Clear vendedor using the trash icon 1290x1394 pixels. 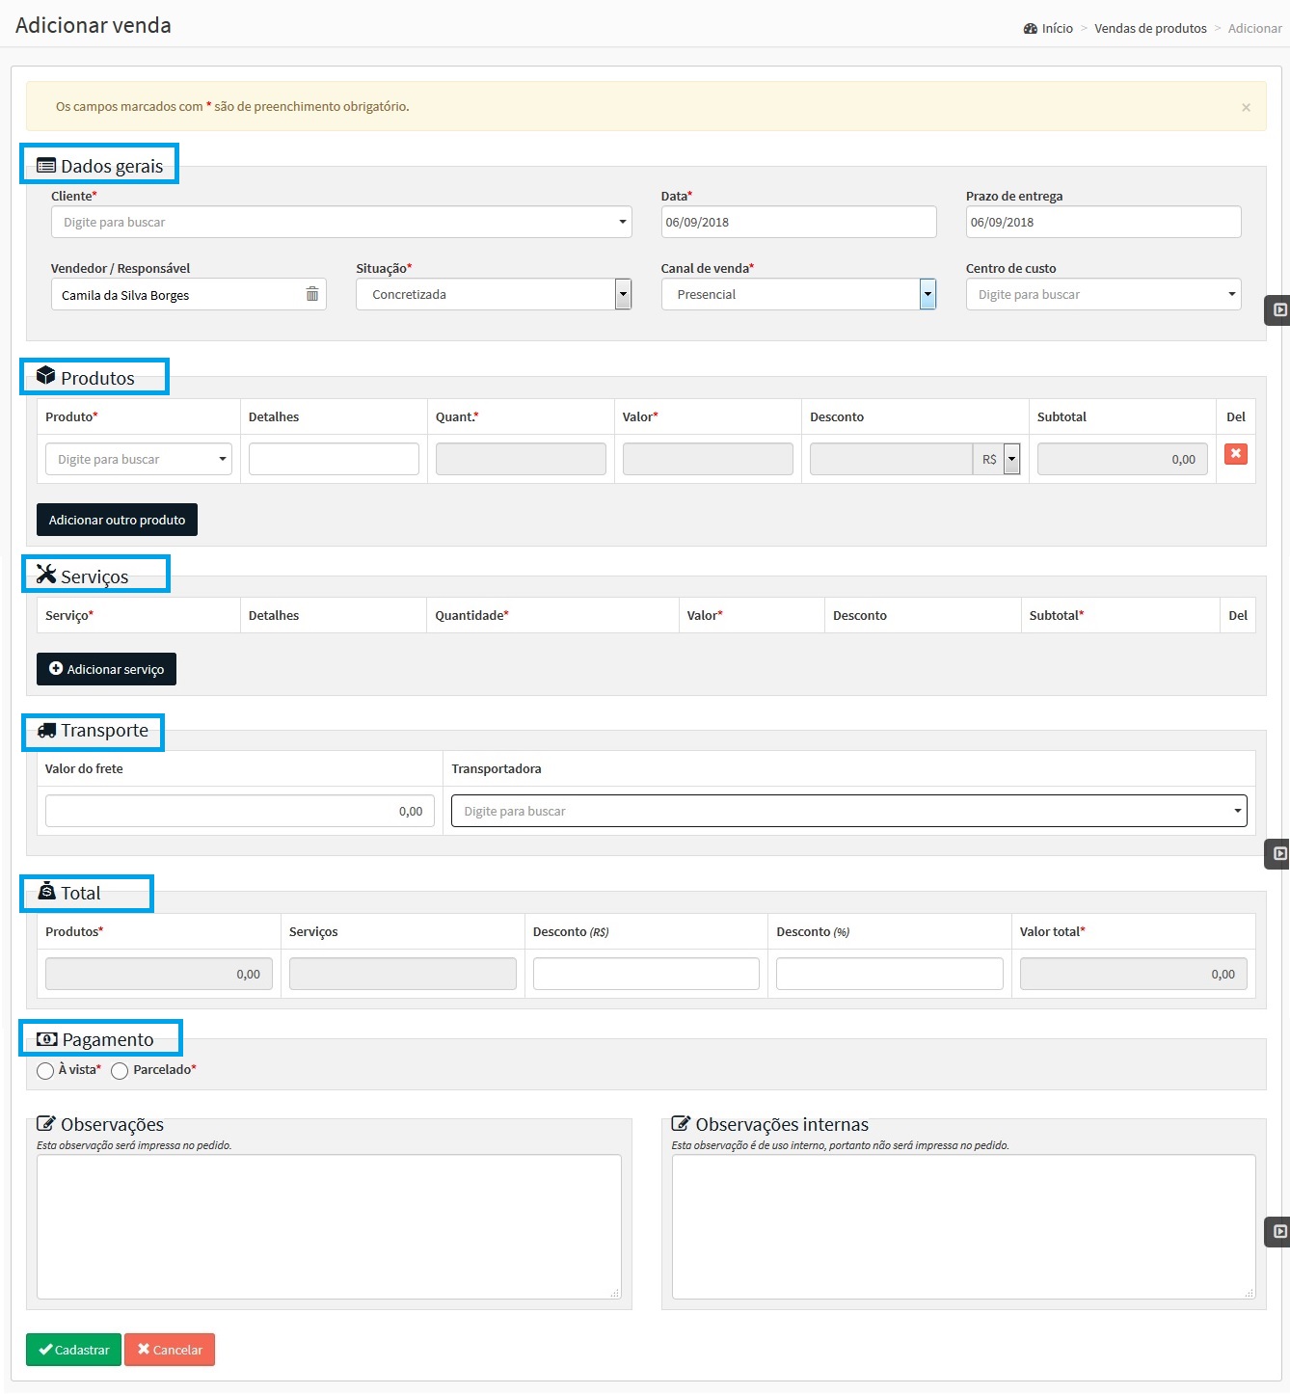312,294
